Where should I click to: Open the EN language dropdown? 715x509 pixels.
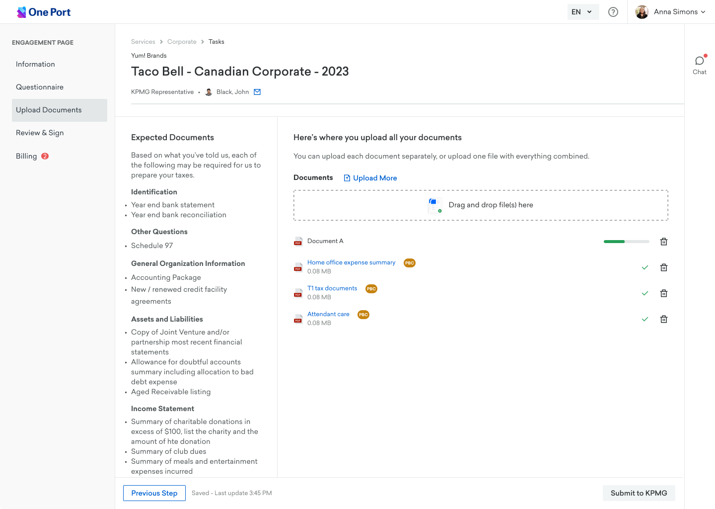tap(582, 12)
